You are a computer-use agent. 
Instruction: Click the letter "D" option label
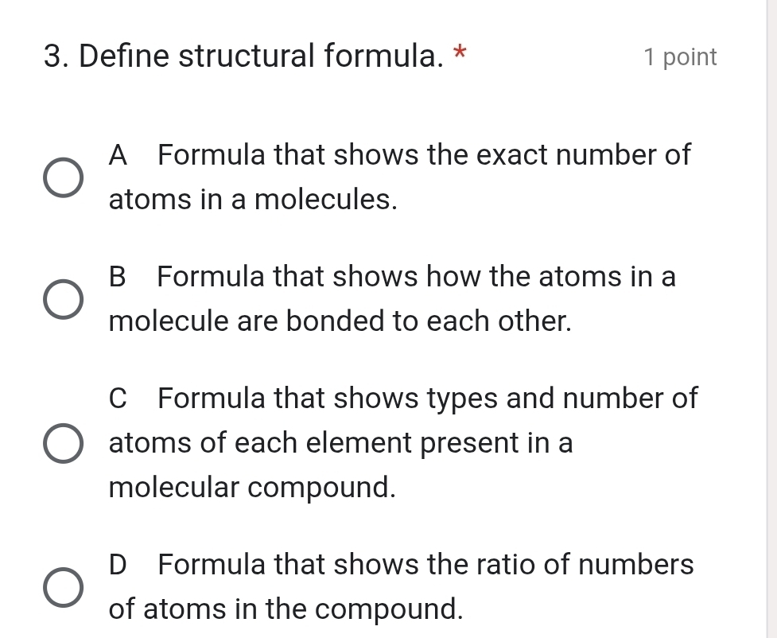(118, 565)
